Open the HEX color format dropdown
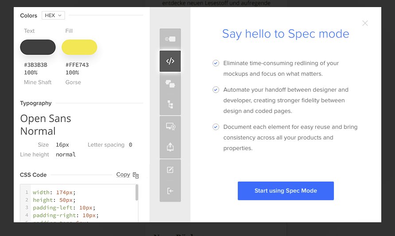Image resolution: width=395 pixels, height=236 pixels. [53, 15]
